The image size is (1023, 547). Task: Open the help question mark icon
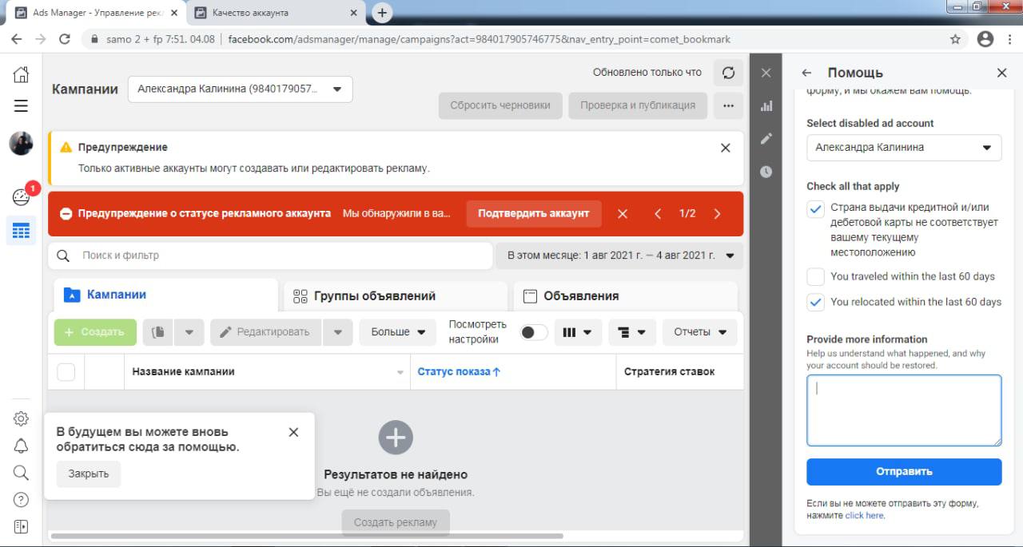pyautogui.click(x=21, y=500)
